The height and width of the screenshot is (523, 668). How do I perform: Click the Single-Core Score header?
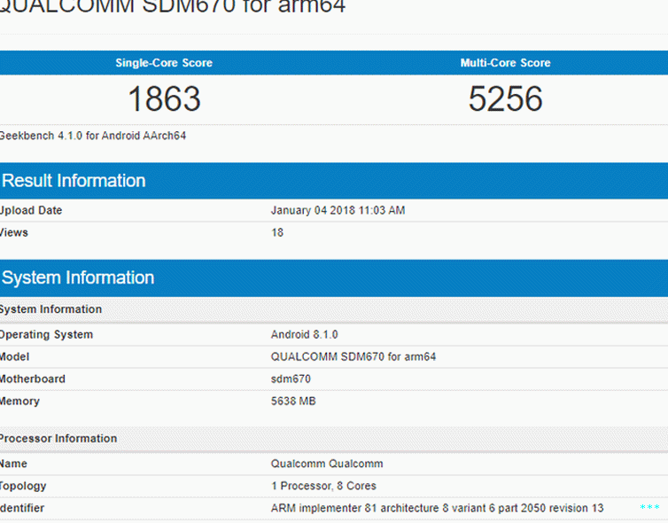coord(164,63)
